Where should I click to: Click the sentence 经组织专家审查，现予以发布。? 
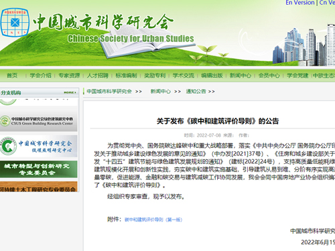coord(146,197)
